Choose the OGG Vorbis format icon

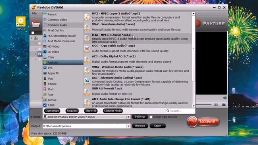(87, 49)
